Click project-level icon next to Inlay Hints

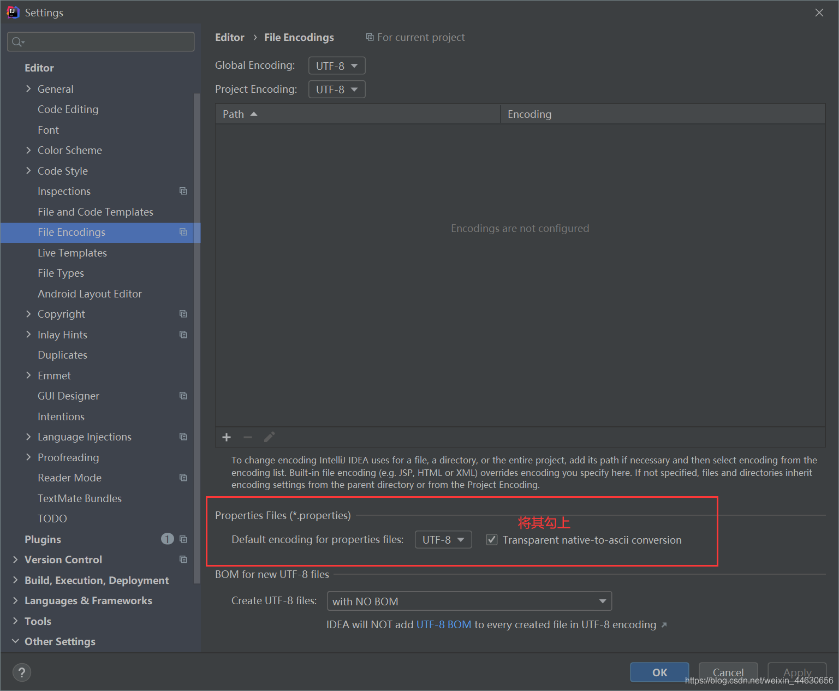coord(183,335)
